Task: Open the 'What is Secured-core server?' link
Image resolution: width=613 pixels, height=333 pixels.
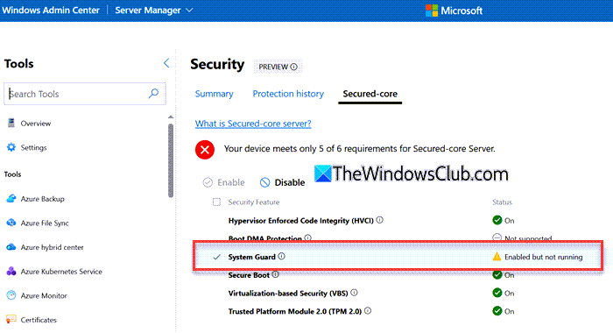Action: [253, 124]
